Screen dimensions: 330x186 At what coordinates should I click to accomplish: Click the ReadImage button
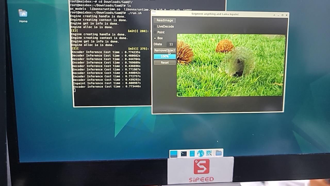point(165,20)
